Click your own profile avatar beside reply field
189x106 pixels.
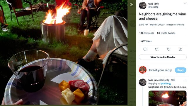click(x=143, y=70)
